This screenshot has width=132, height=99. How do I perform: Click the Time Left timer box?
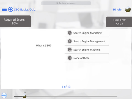point(119,22)
